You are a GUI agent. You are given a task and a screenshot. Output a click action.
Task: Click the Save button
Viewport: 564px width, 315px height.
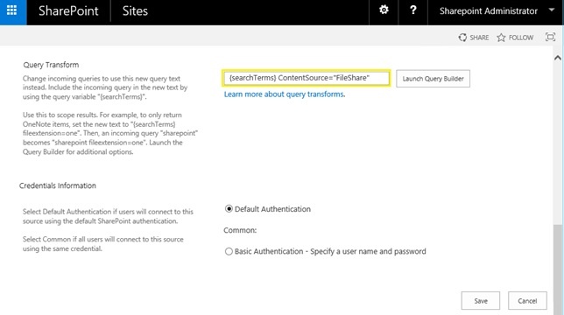pyautogui.click(x=481, y=301)
